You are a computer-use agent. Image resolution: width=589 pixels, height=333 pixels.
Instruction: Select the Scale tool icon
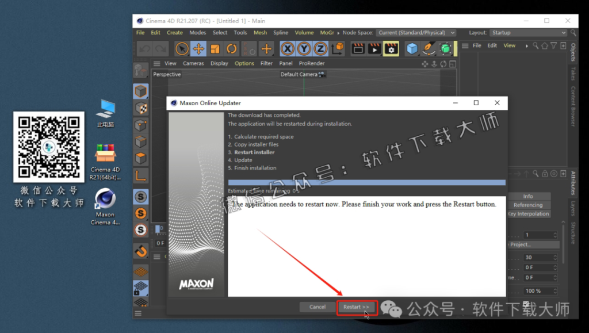point(215,49)
